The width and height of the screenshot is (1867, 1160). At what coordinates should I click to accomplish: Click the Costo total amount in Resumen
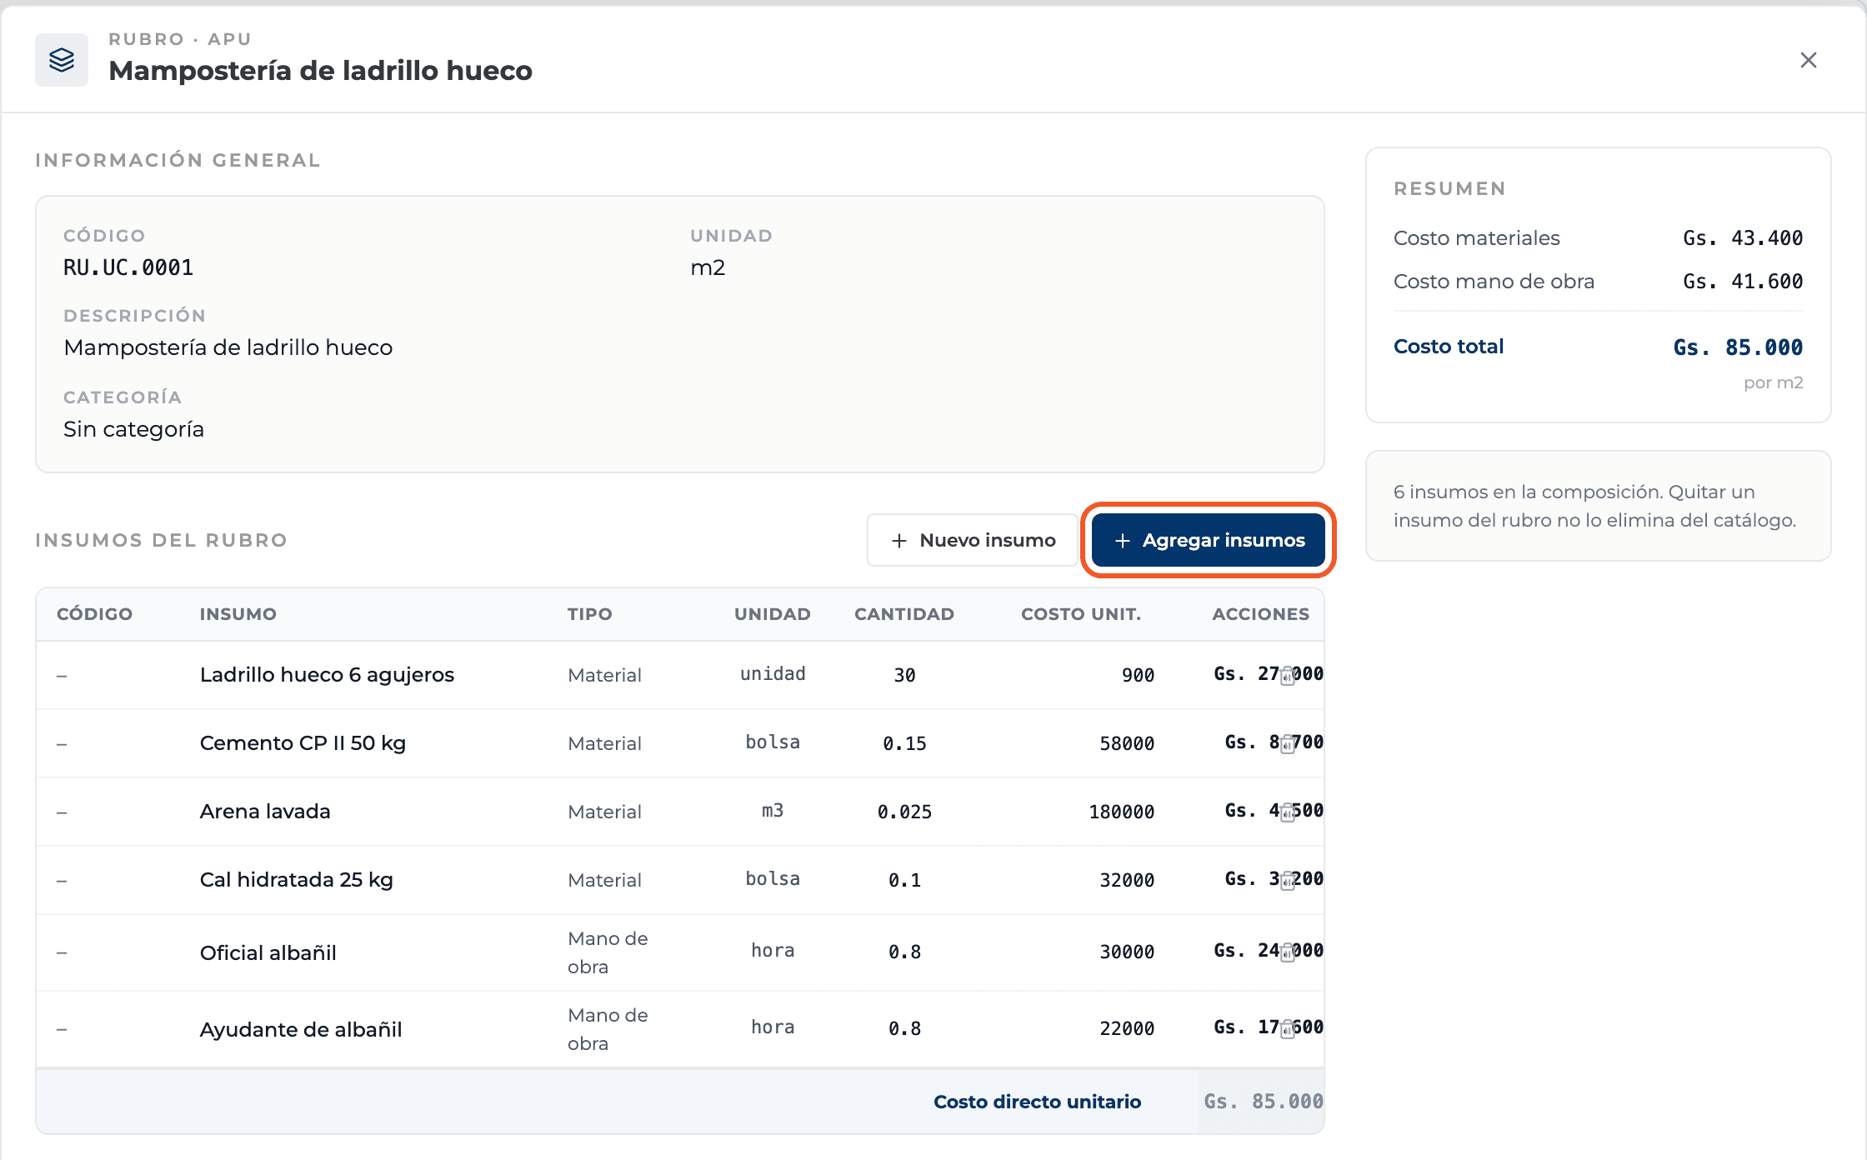[x=1738, y=347]
